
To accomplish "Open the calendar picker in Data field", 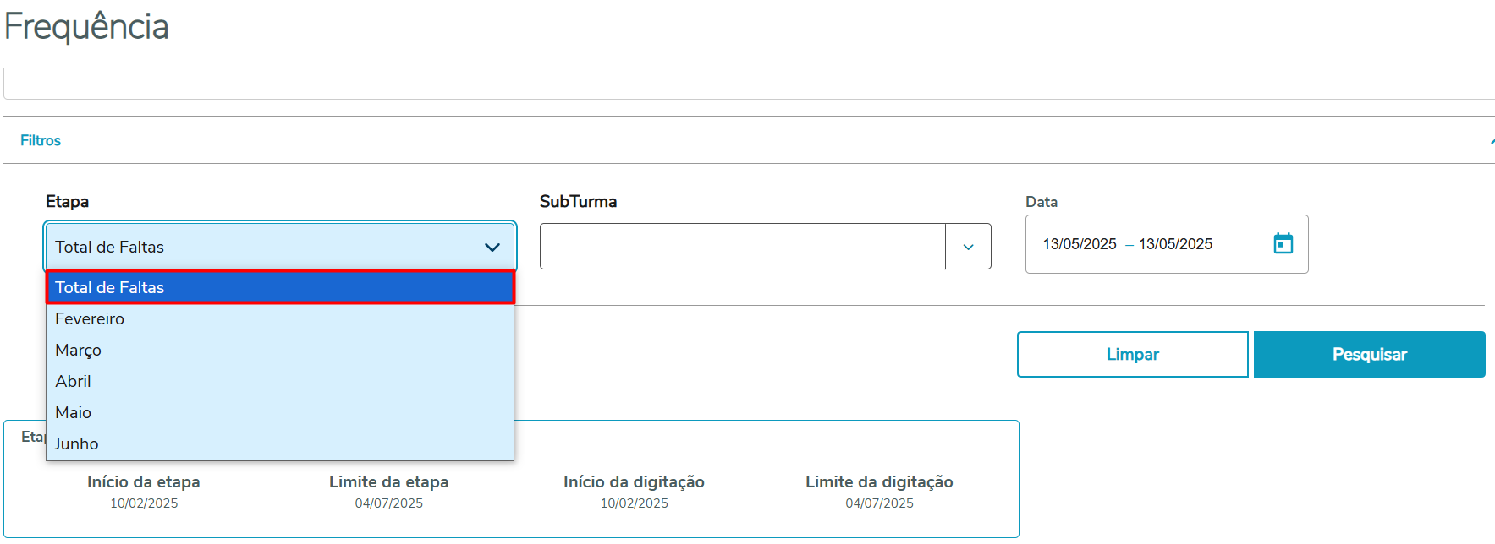I will (1283, 244).
